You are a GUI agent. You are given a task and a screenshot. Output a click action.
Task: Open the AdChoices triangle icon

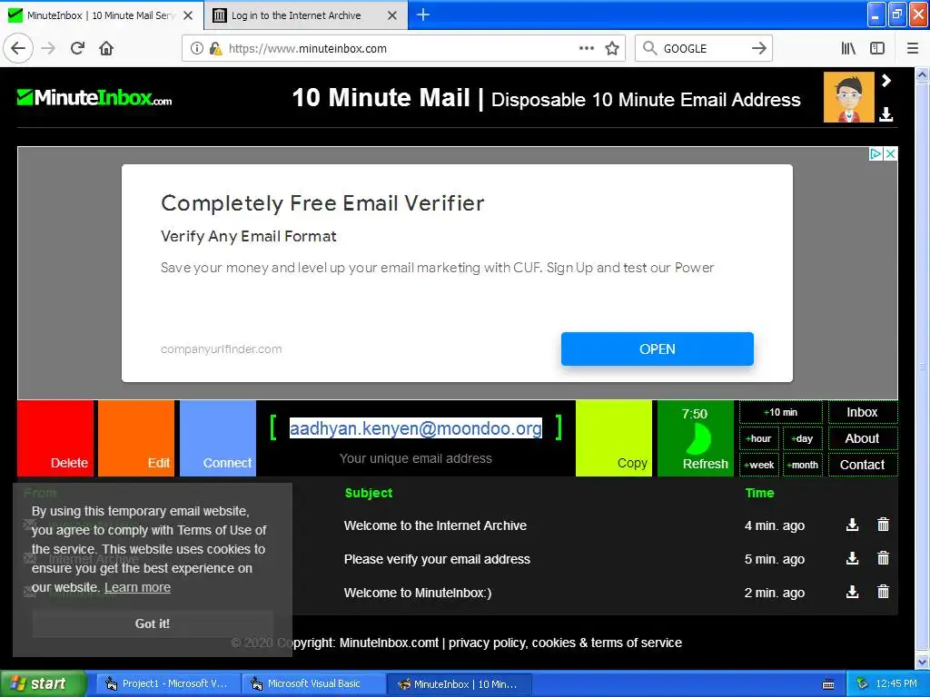tap(876, 153)
